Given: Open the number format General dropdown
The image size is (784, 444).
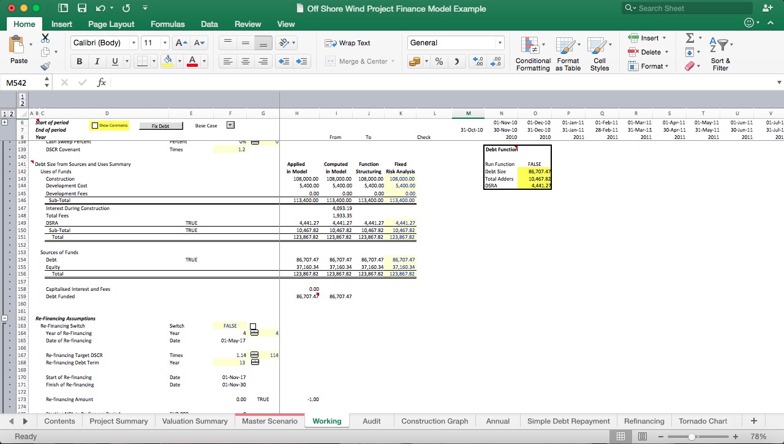Looking at the screenshot, I should click(x=500, y=43).
